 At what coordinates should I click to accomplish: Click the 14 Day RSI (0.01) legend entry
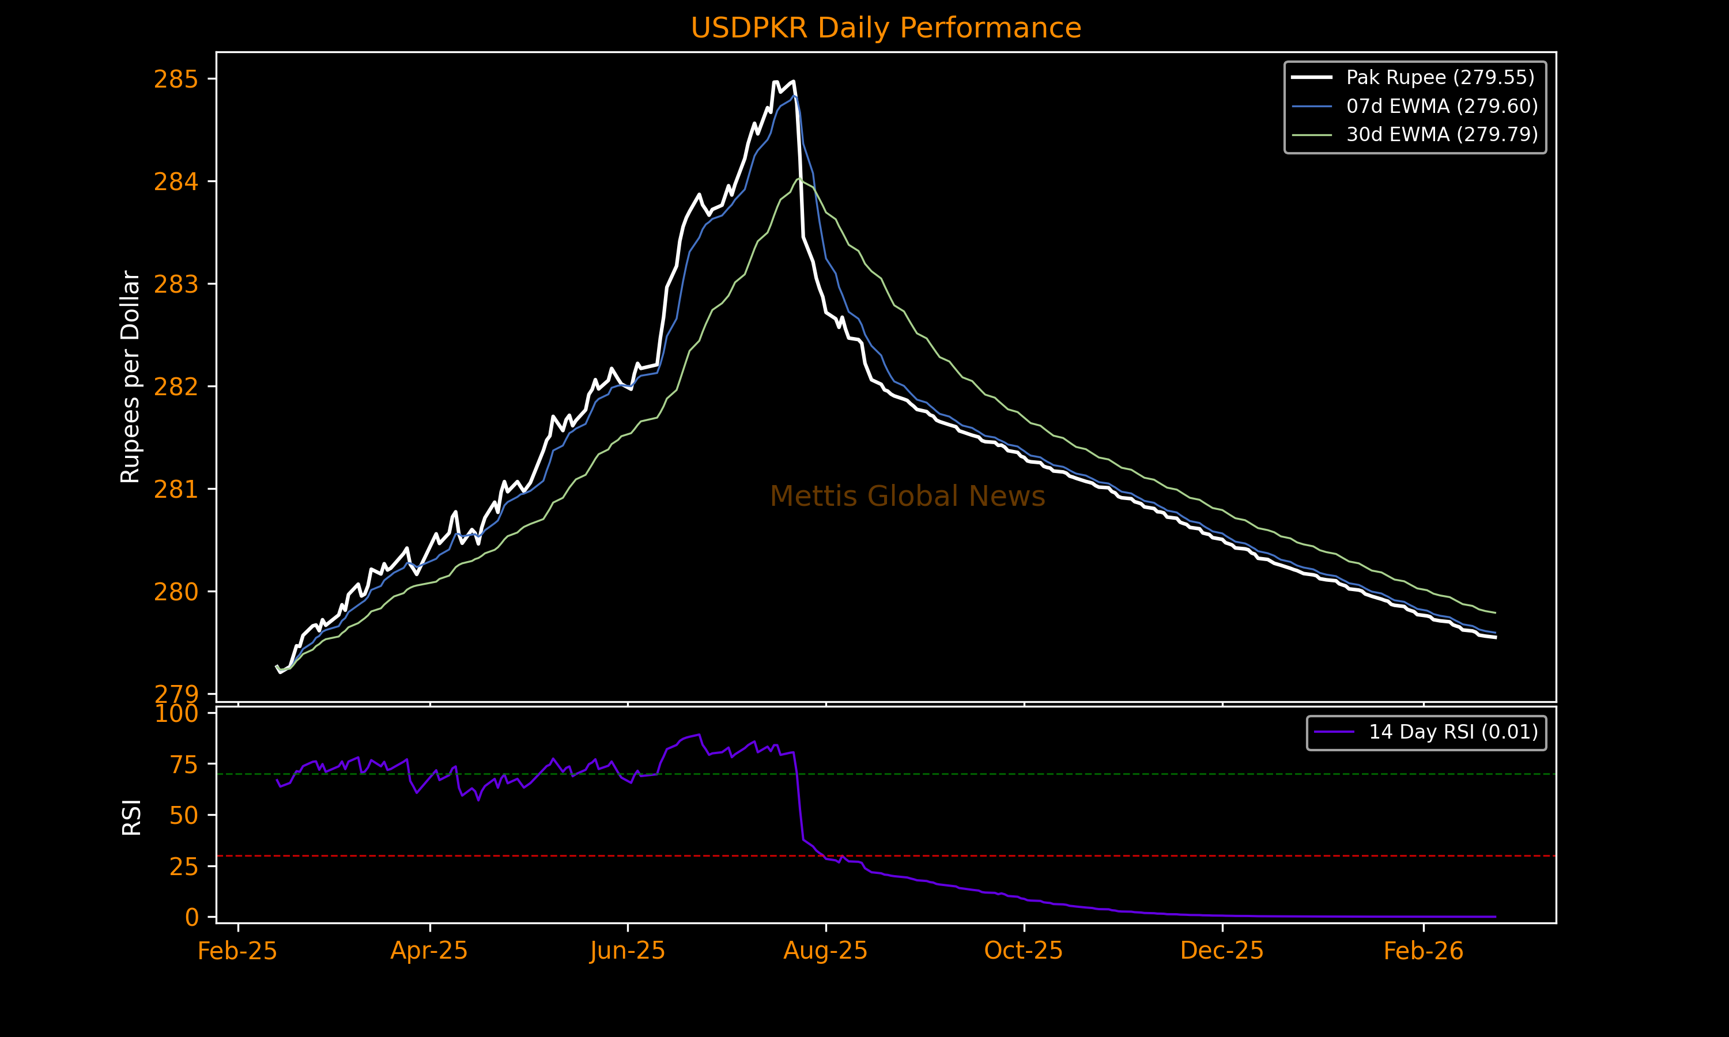(x=1453, y=732)
